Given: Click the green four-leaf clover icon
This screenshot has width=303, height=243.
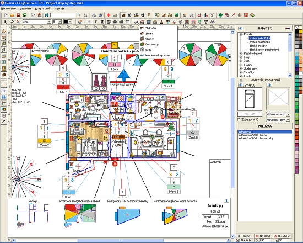Looking at the screenshot, I should pos(220,15).
